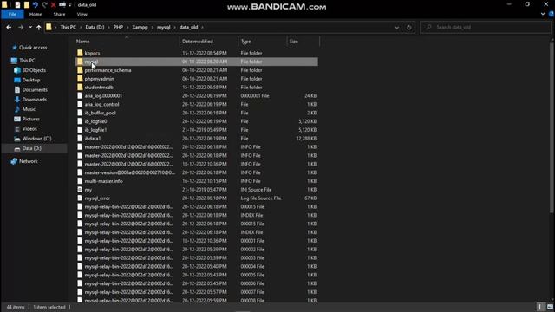This screenshot has width=555, height=312.
Task: Select Data (D:) drive in navigation pane
Action: tap(31, 148)
